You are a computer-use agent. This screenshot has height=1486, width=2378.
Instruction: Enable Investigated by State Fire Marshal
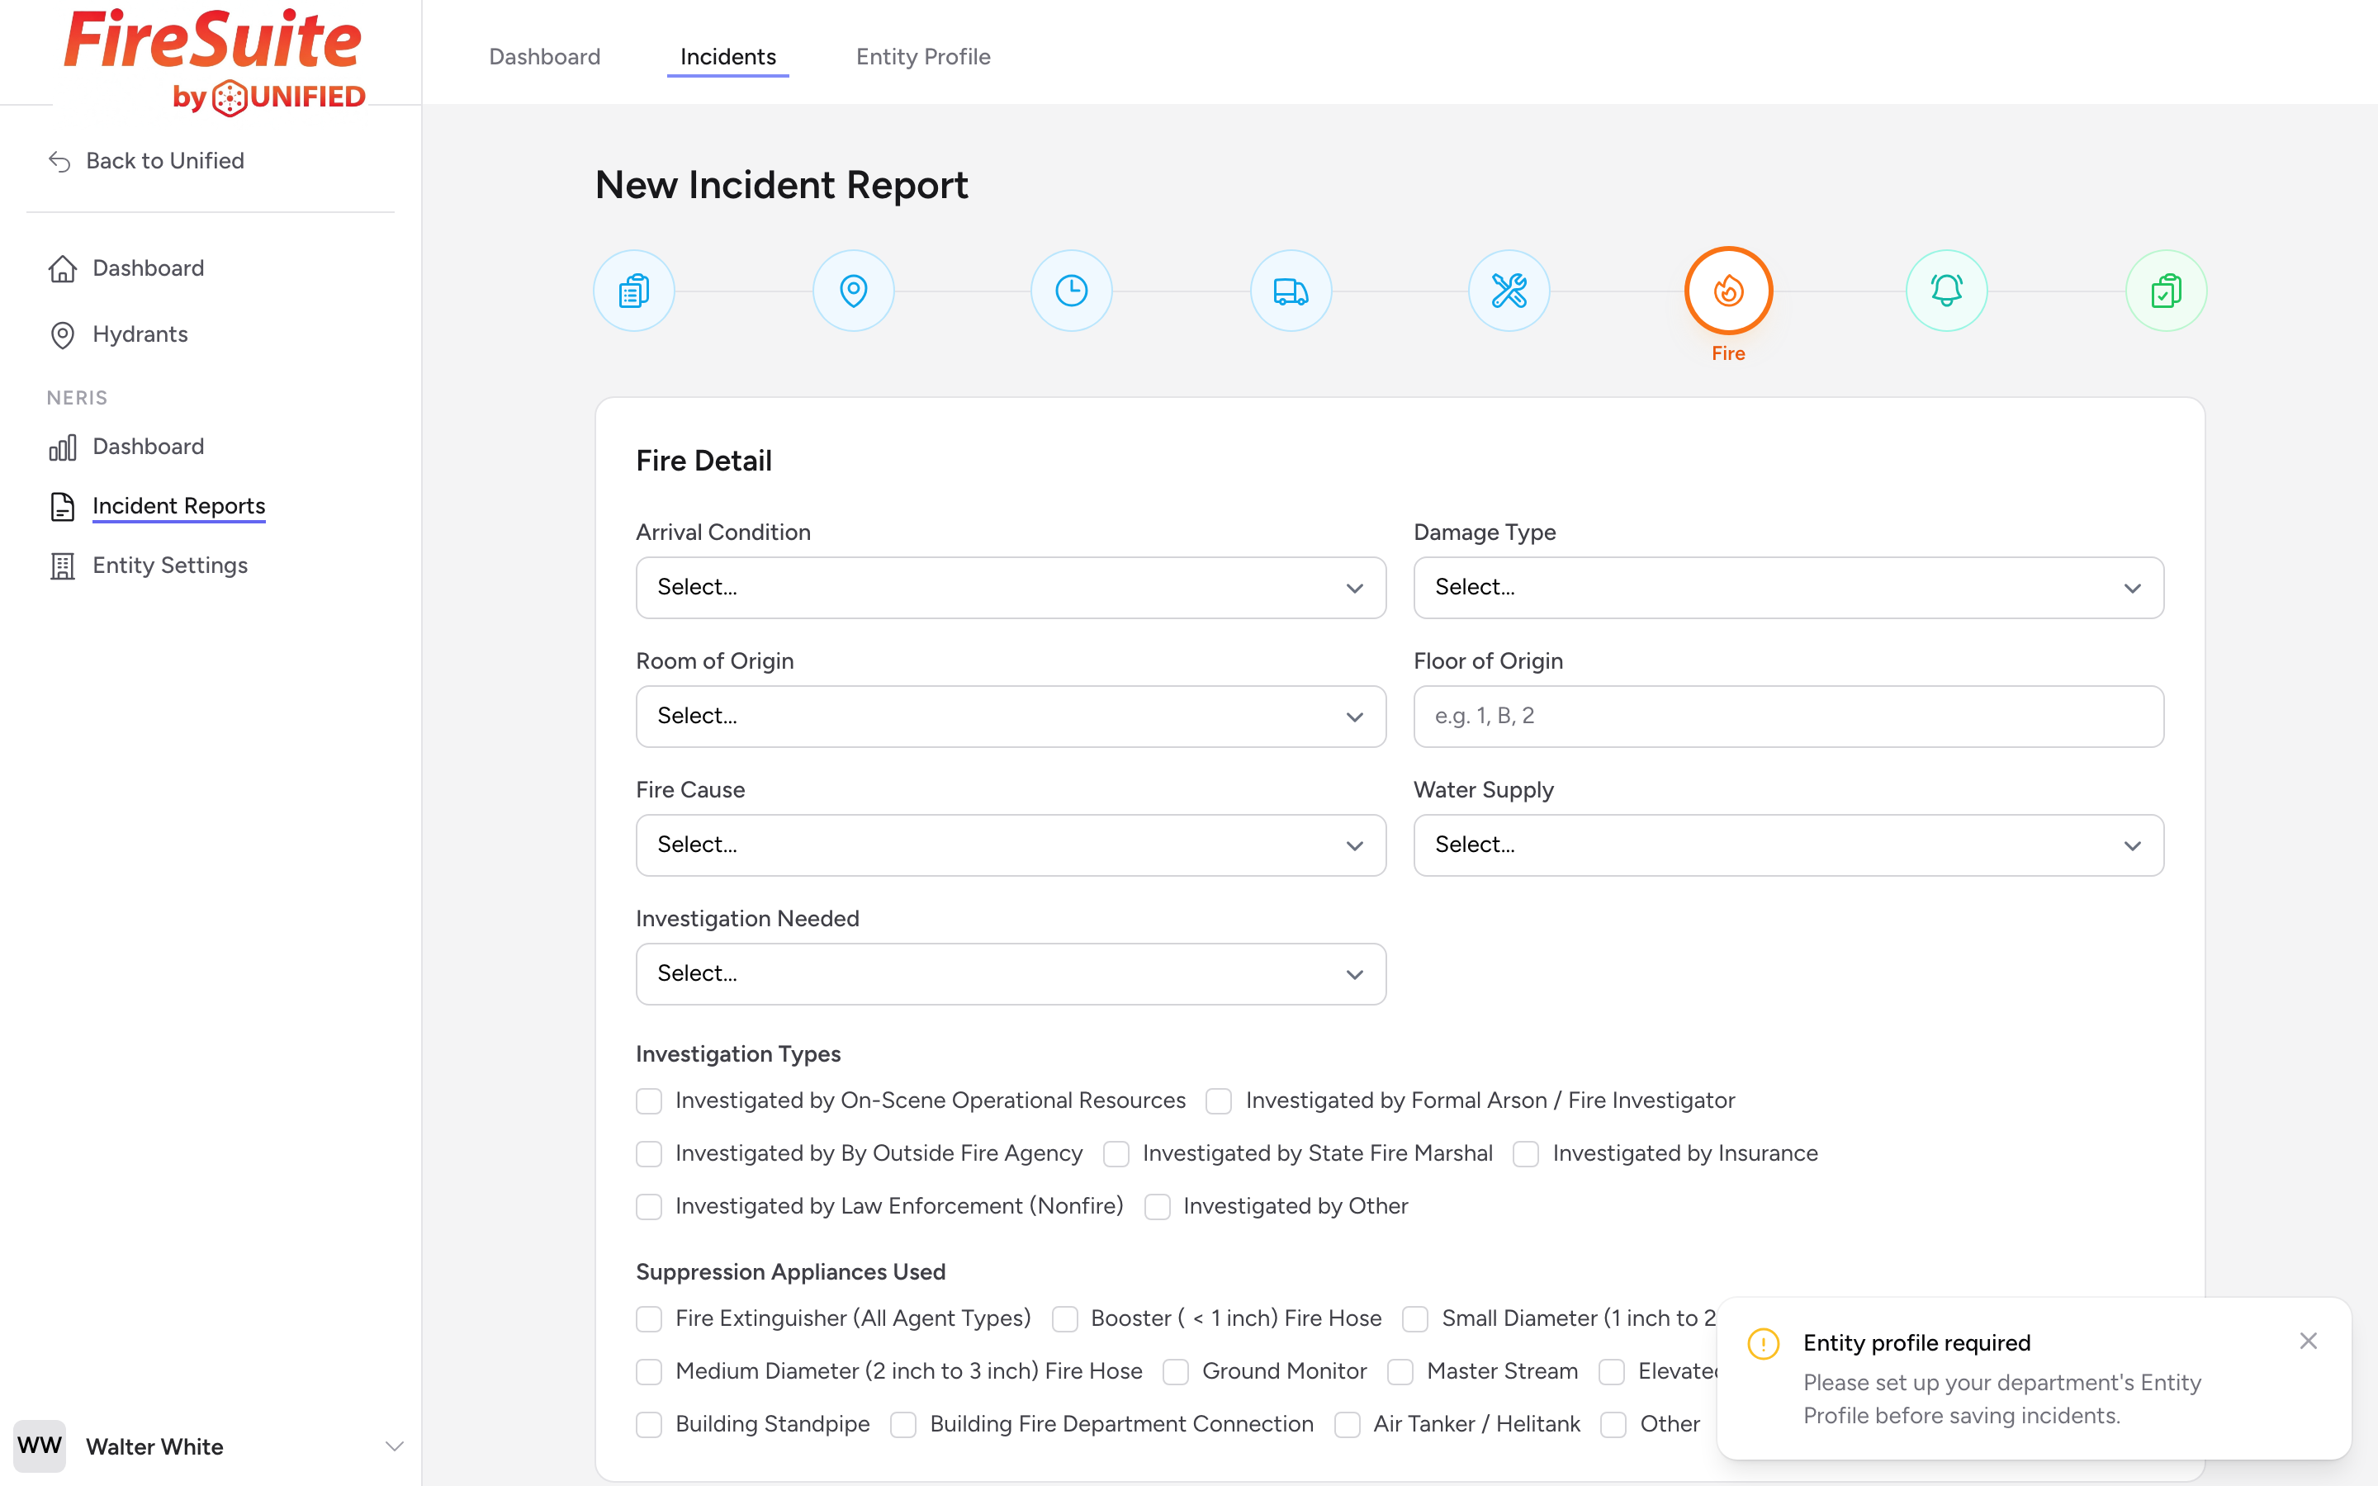pyautogui.click(x=1116, y=1154)
